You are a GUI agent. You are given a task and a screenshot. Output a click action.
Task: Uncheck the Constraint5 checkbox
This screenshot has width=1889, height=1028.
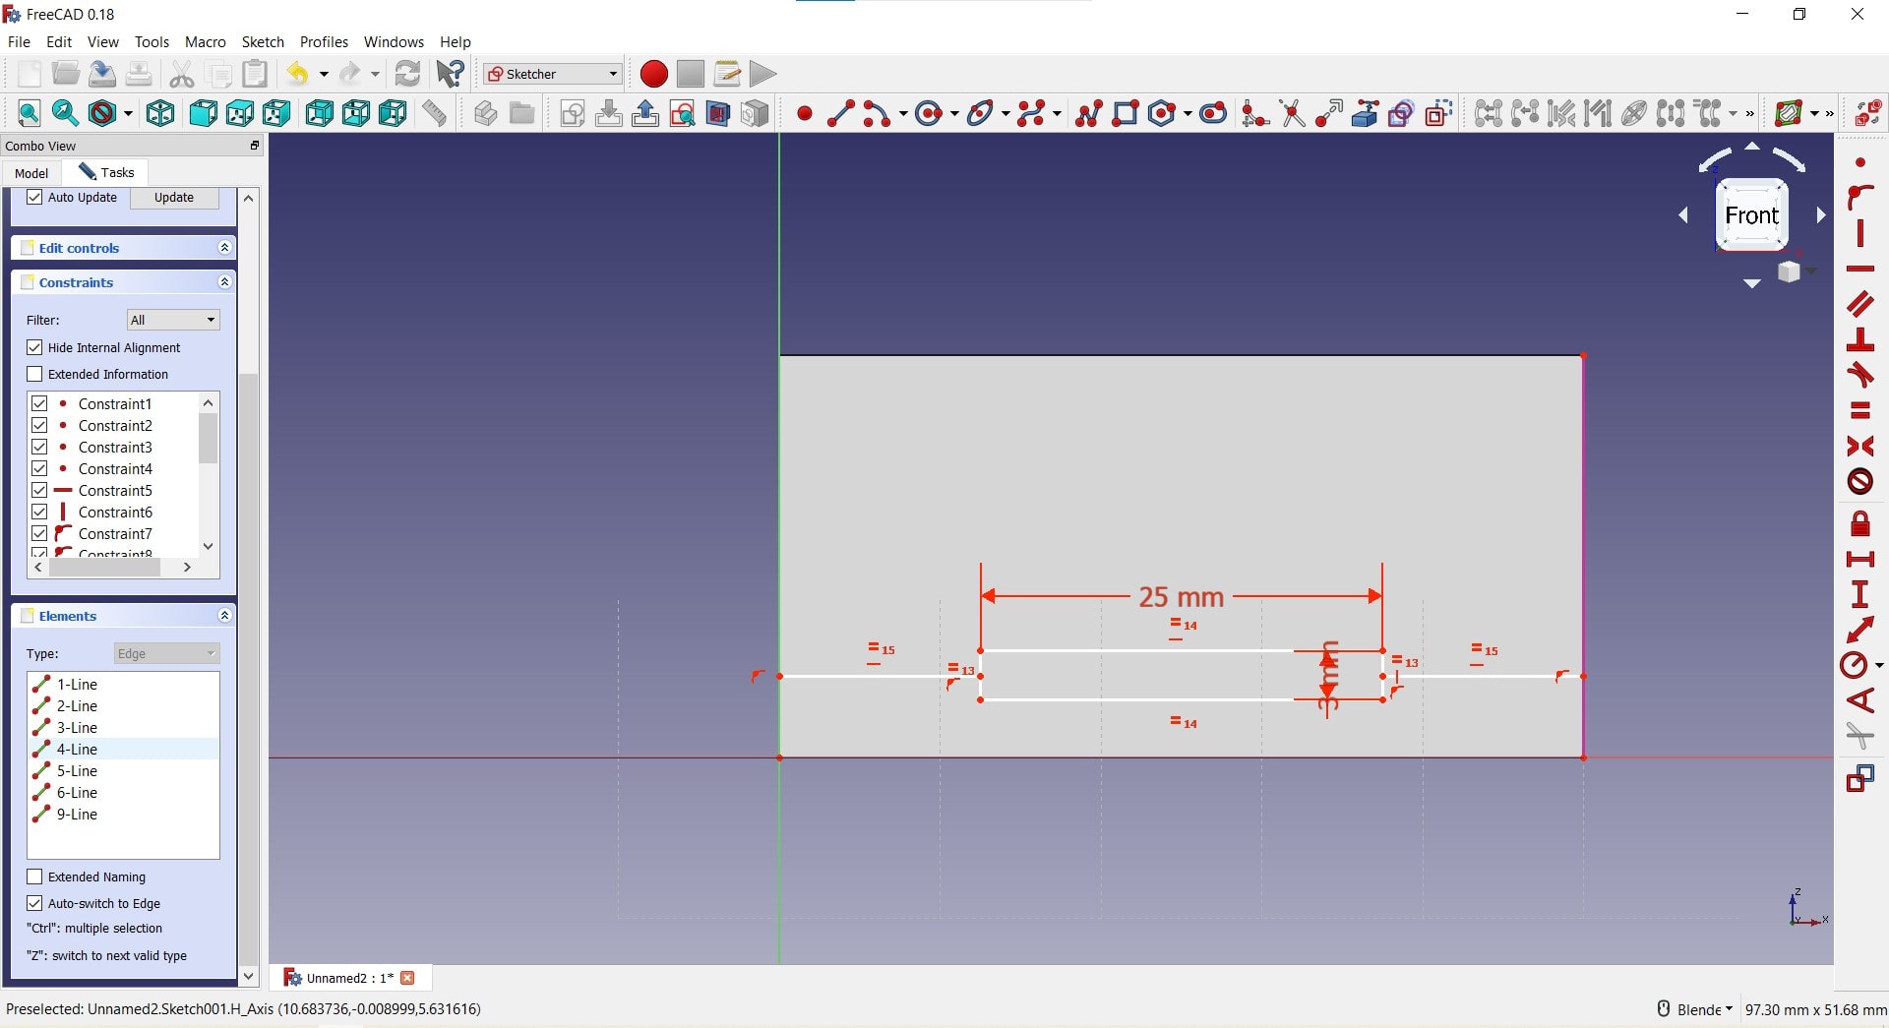pos(39,491)
